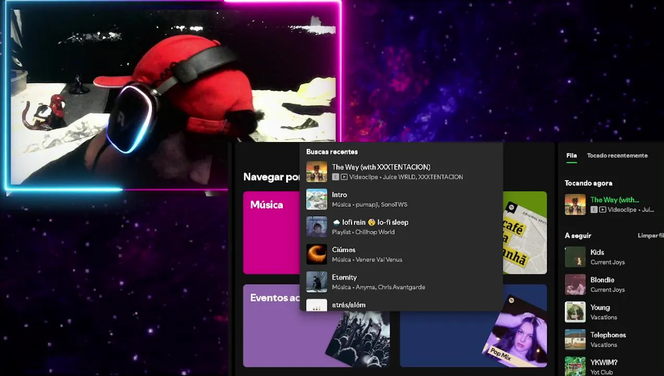Click 'Chillhop World' playlist owner text
The height and width of the screenshot is (376, 664).
(x=375, y=232)
